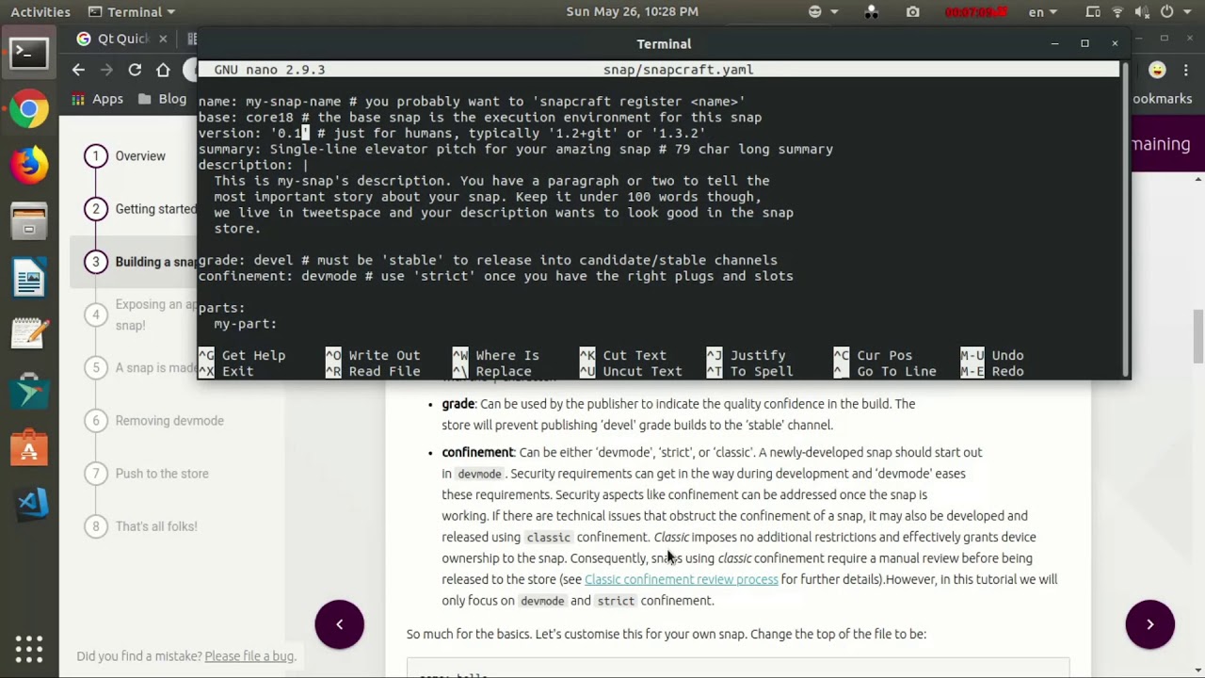The height and width of the screenshot is (678, 1205).
Task: Launch Google Chrome from the dock
Action: point(29,109)
